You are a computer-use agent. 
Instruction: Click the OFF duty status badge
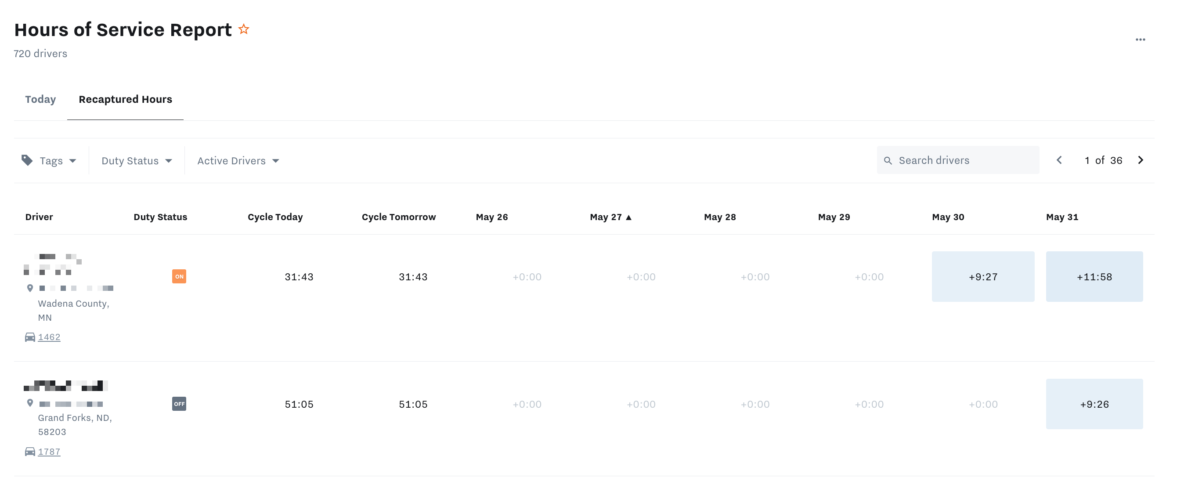pos(179,404)
